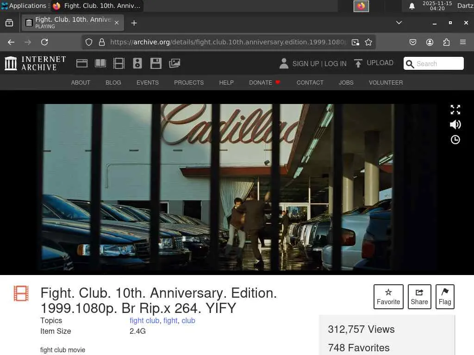Viewport: 474px width, 355px height.
Task: Open the extensions puzzle icon
Action: click(x=446, y=42)
